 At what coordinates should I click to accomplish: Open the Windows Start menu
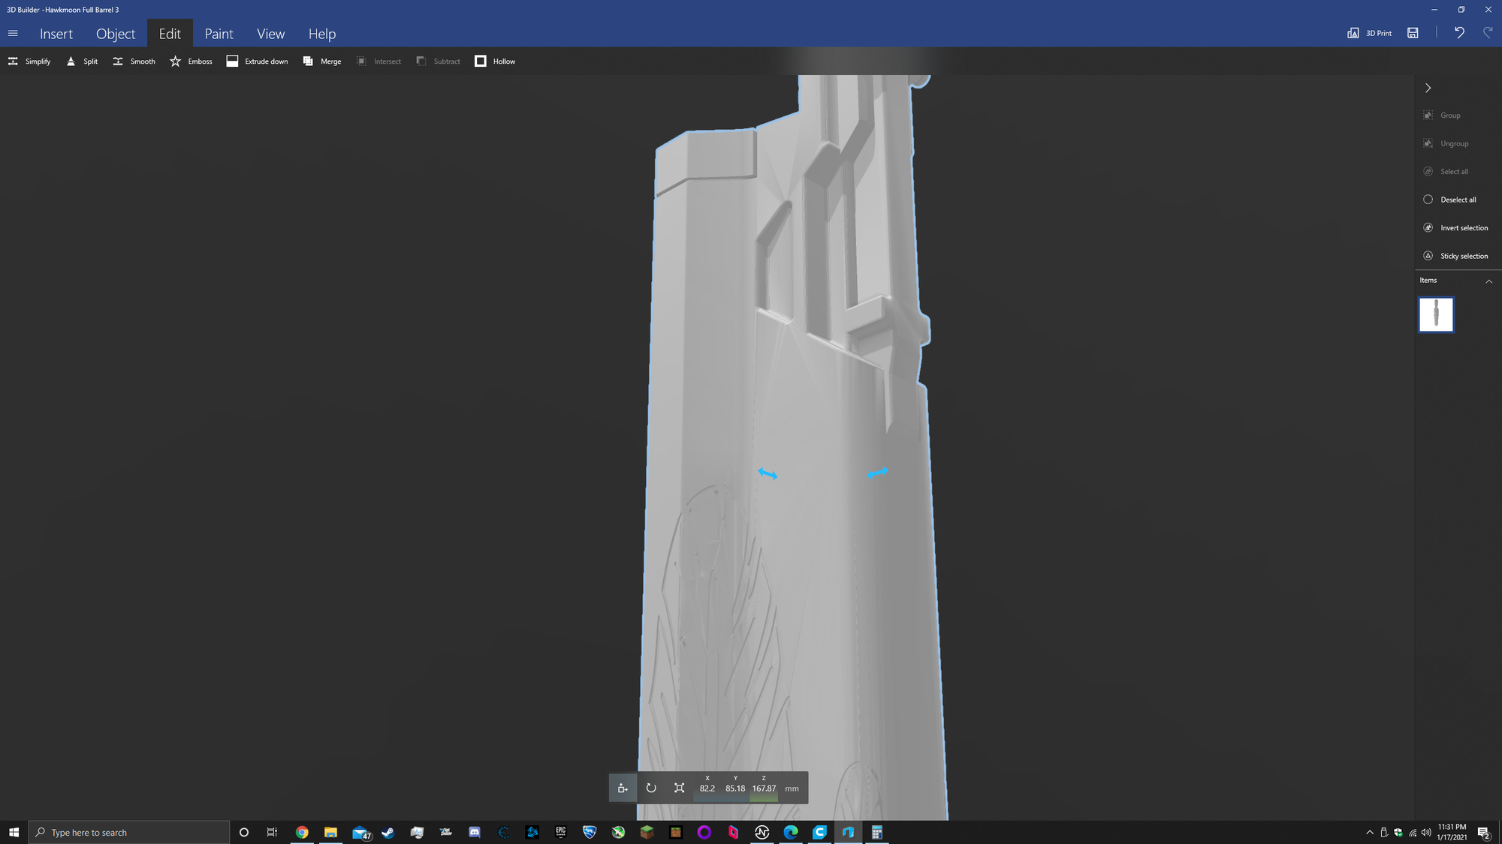click(x=14, y=832)
